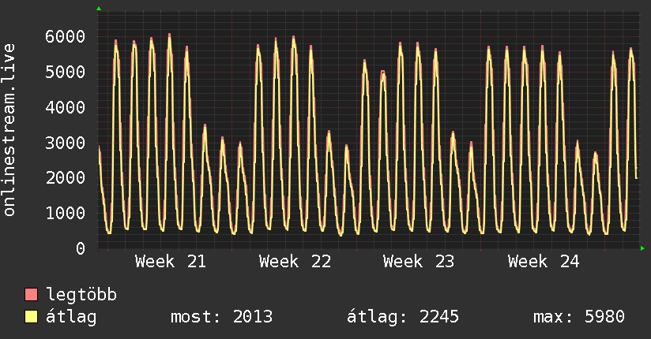The image size is (651, 339).
Task: Click the 3000 y-axis label
Action: 66,143
